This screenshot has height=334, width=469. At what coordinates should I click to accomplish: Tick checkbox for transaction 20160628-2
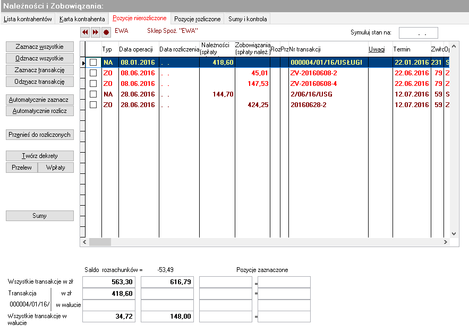pos(93,105)
